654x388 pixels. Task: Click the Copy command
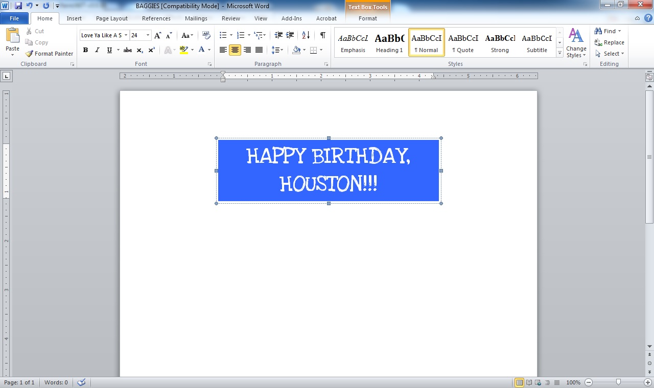tap(37, 42)
